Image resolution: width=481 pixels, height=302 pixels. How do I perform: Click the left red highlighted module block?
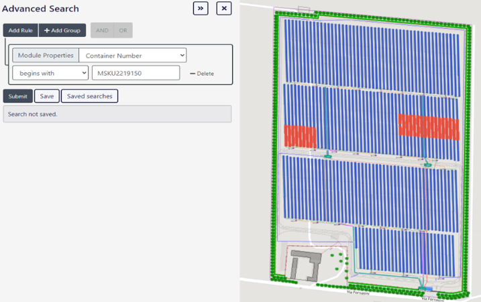(x=299, y=136)
